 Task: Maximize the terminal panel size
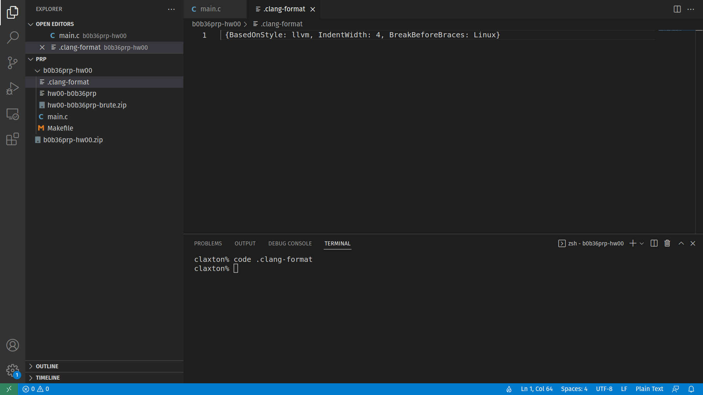pyautogui.click(x=681, y=244)
